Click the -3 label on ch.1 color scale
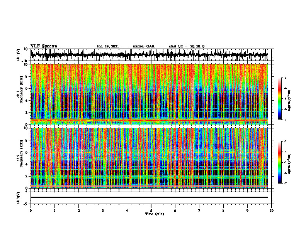Viewport: 306px width, 236px height. coord(285,78)
